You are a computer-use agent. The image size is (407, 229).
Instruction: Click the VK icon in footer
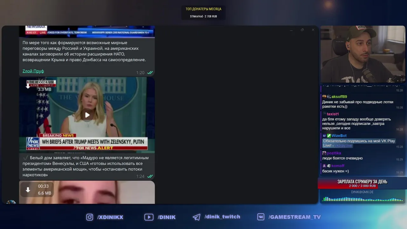pyautogui.click(x=261, y=217)
